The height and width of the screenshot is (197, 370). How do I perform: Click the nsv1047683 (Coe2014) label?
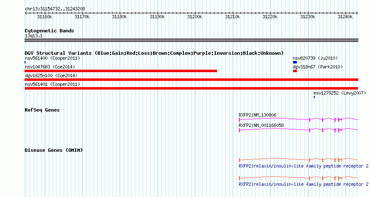pos(50,67)
